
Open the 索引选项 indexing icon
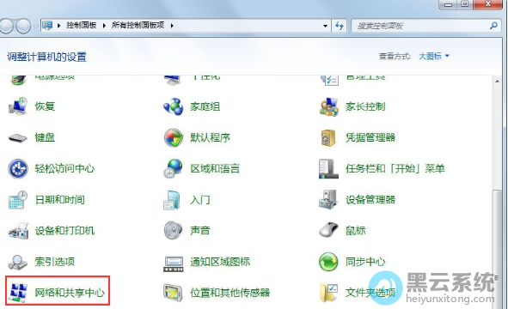(18, 262)
